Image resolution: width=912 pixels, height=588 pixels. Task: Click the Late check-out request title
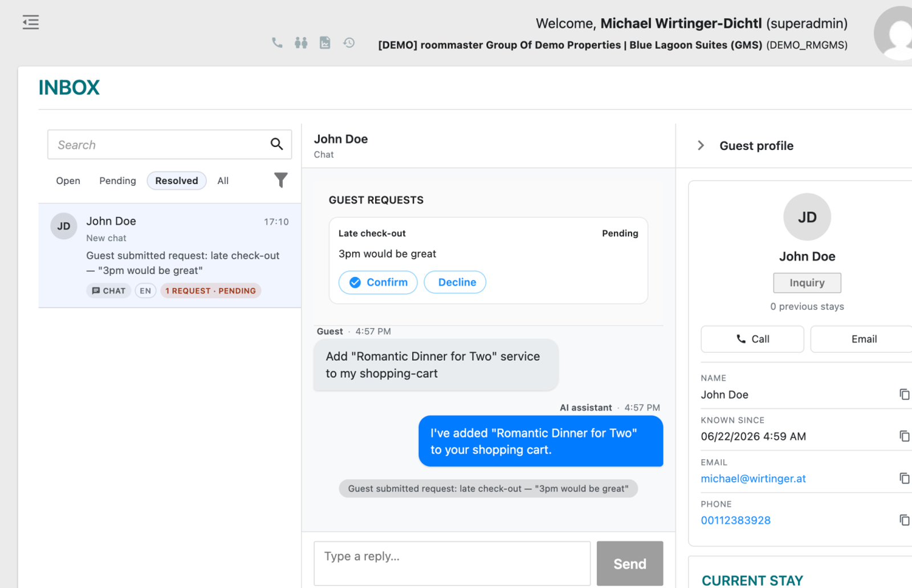click(372, 233)
